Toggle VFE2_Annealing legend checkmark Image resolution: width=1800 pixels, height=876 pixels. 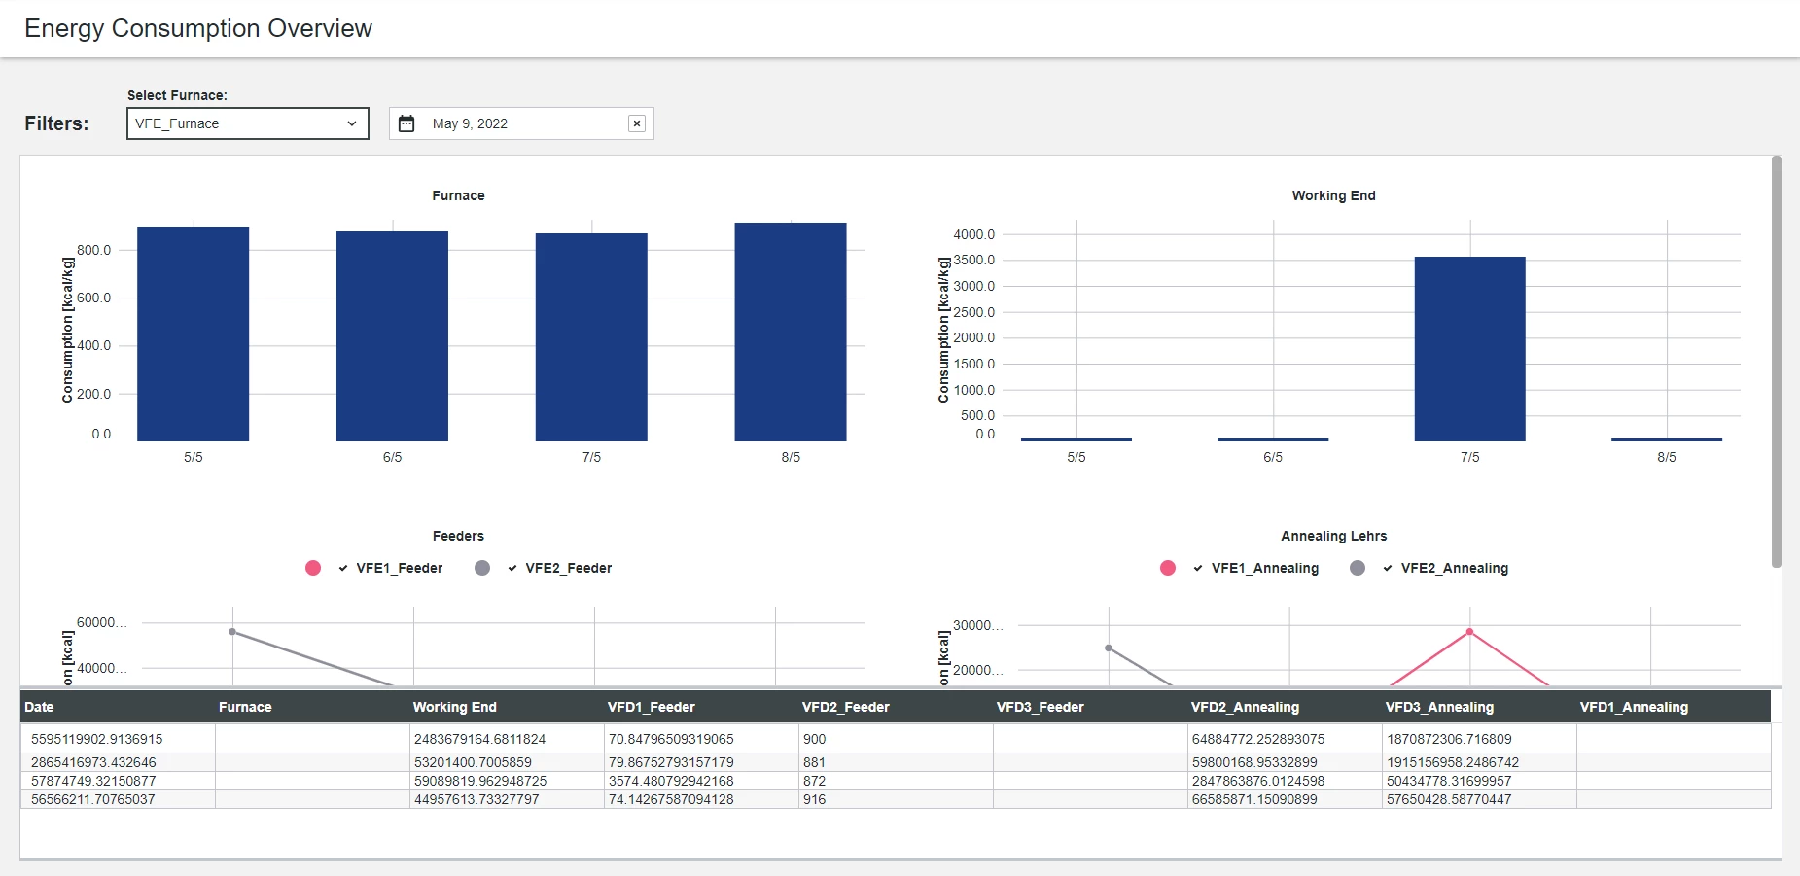pyautogui.click(x=1388, y=568)
